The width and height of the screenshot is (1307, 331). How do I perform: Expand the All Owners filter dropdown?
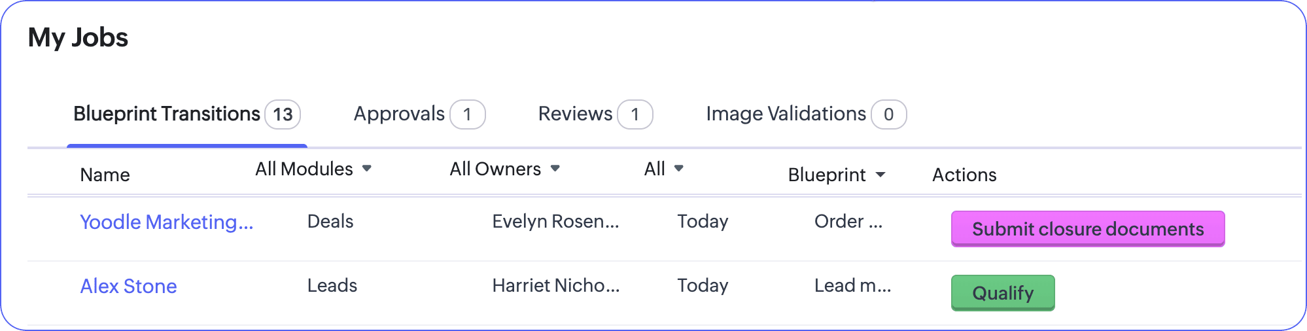pyautogui.click(x=504, y=169)
